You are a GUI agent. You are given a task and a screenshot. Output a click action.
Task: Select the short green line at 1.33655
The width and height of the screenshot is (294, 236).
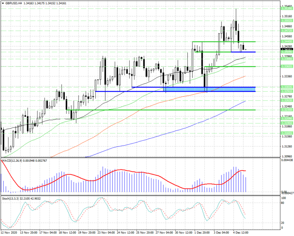coord(230,67)
